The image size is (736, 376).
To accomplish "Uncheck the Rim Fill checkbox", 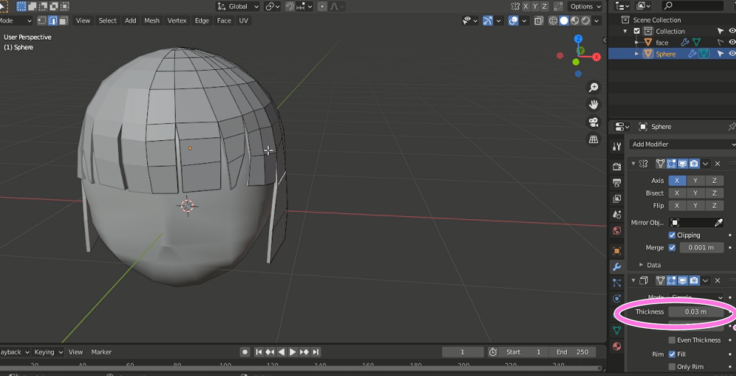I will [672, 354].
